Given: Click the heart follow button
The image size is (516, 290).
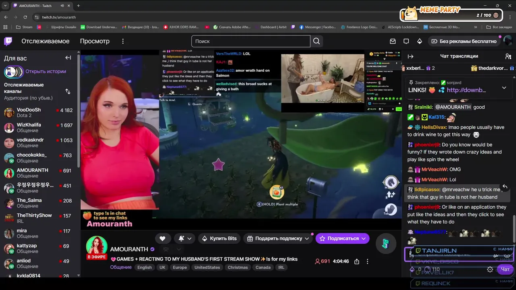Looking at the screenshot, I should pyautogui.click(x=162, y=238).
